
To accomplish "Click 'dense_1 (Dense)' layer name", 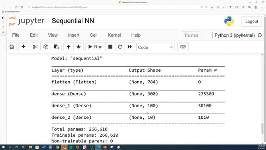I will (x=71, y=105).
